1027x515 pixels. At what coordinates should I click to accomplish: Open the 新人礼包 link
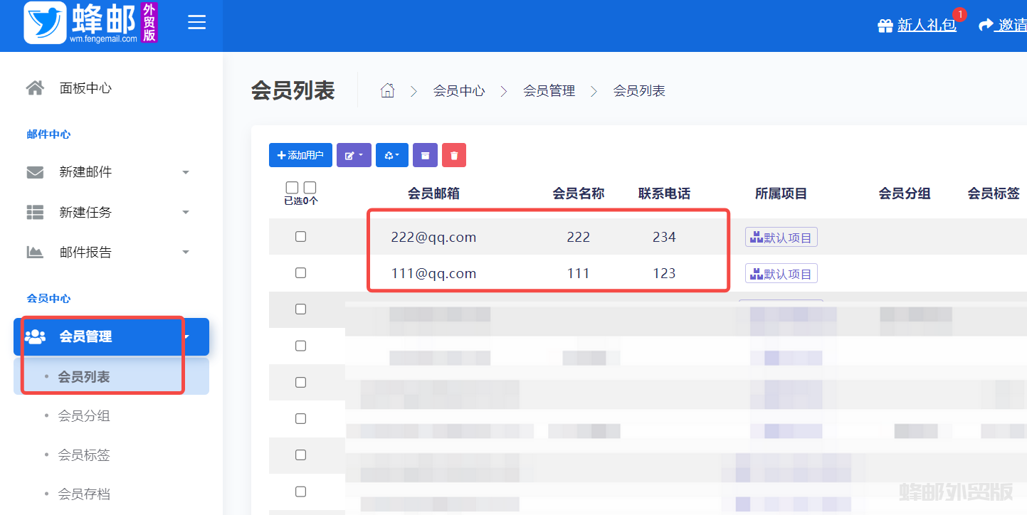click(926, 26)
